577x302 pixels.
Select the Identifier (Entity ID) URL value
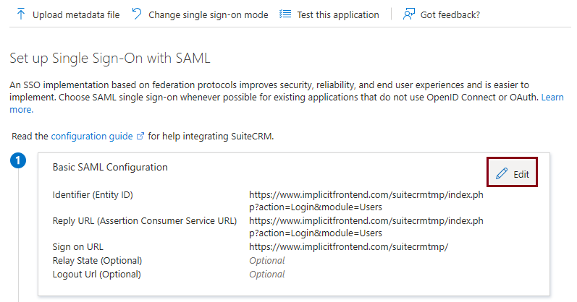(366, 201)
